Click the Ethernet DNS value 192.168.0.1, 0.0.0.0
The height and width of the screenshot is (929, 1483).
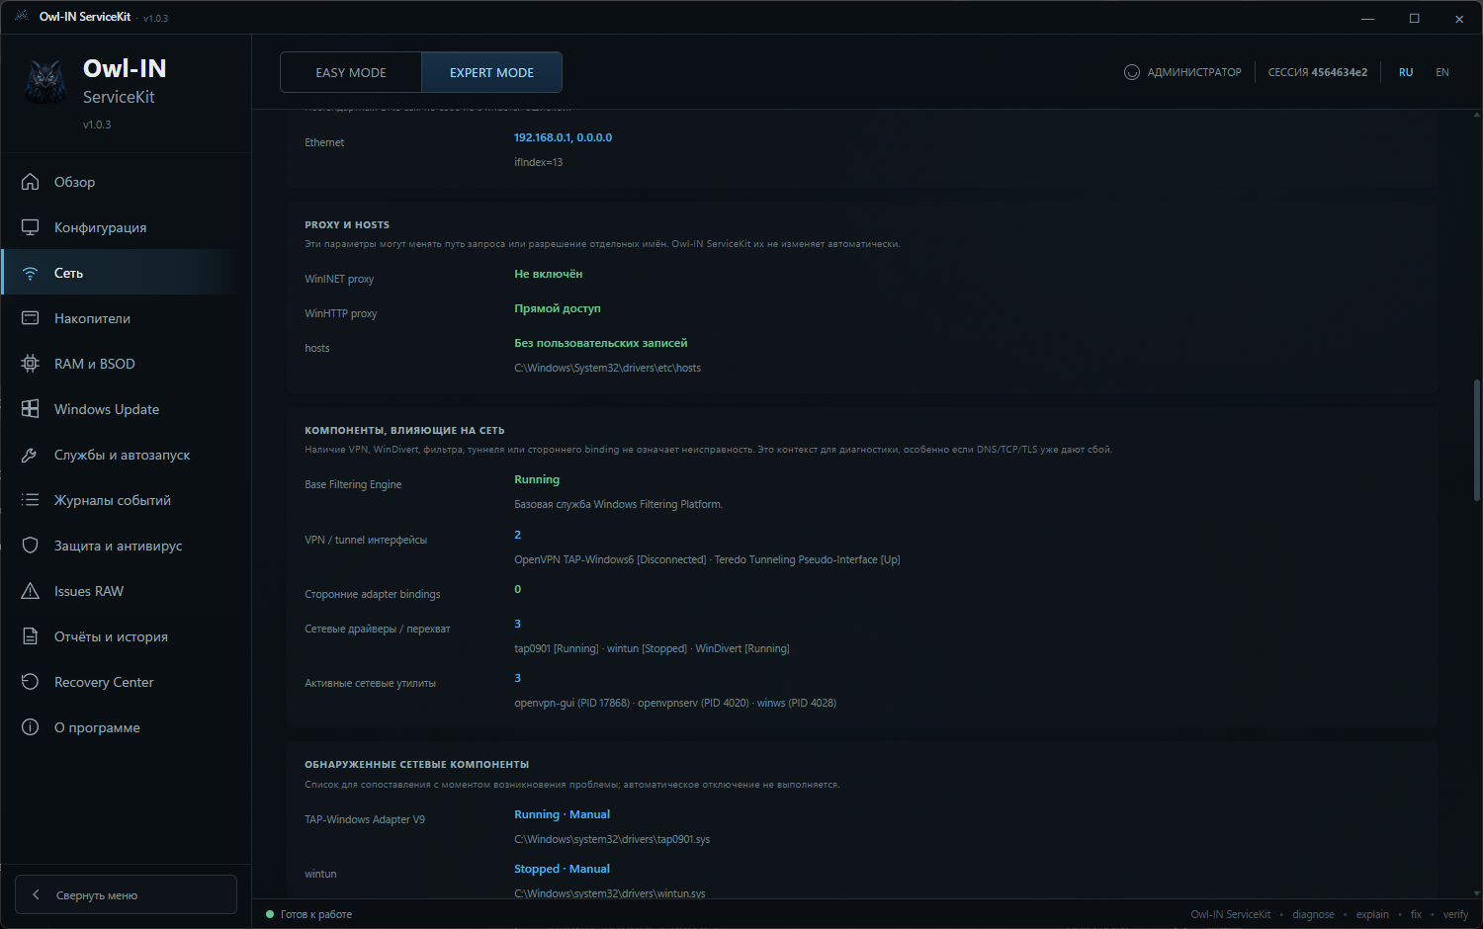tap(563, 137)
